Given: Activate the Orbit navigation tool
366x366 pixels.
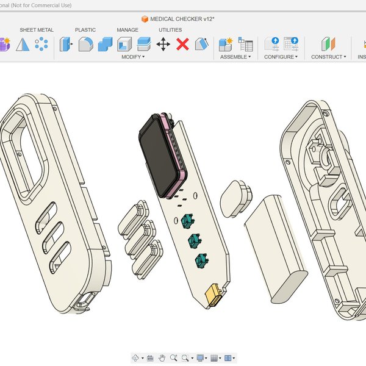Looking at the screenshot, I should [x=136, y=358].
